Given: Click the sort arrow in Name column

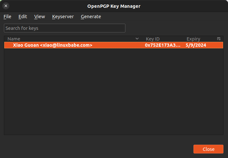Looking at the screenshot, I should (x=137, y=39).
